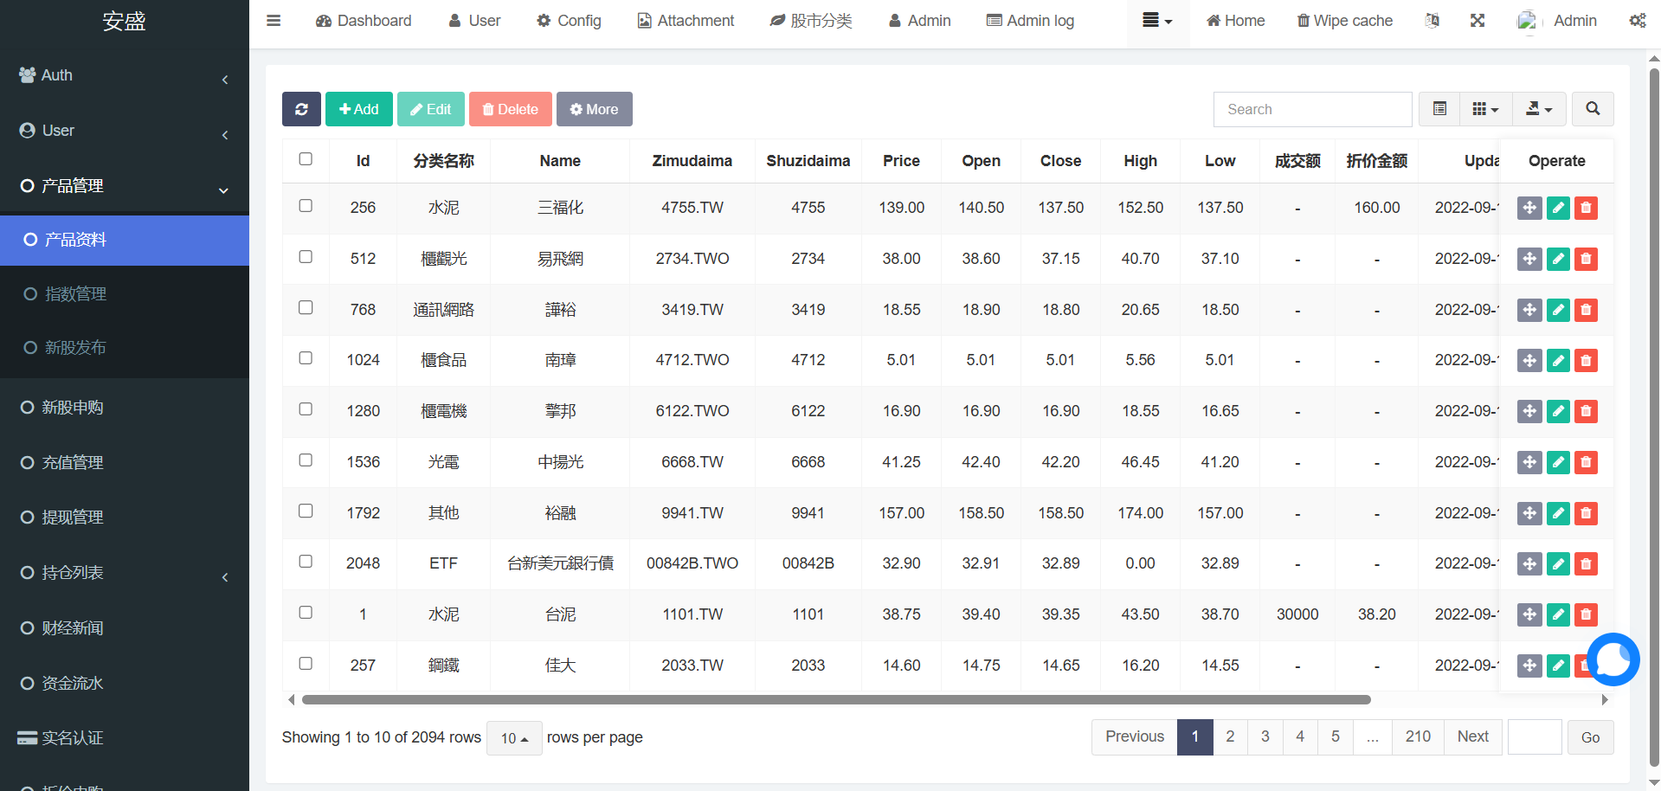Open the floating chat bubble icon

(x=1613, y=659)
